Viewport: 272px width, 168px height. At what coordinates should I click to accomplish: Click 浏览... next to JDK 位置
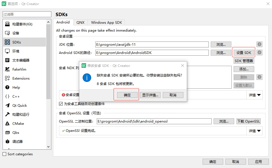tap(221, 44)
